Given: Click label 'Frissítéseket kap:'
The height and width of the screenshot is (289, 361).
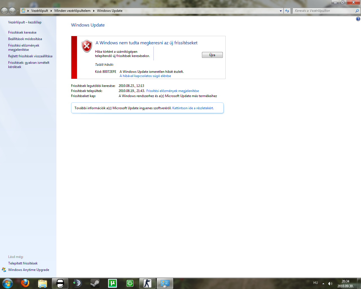Looking at the screenshot, I should [x=83, y=96].
